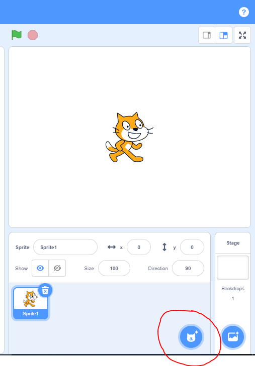Click the green flag to run
The width and height of the screenshot is (255, 366).
click(17, 35)
